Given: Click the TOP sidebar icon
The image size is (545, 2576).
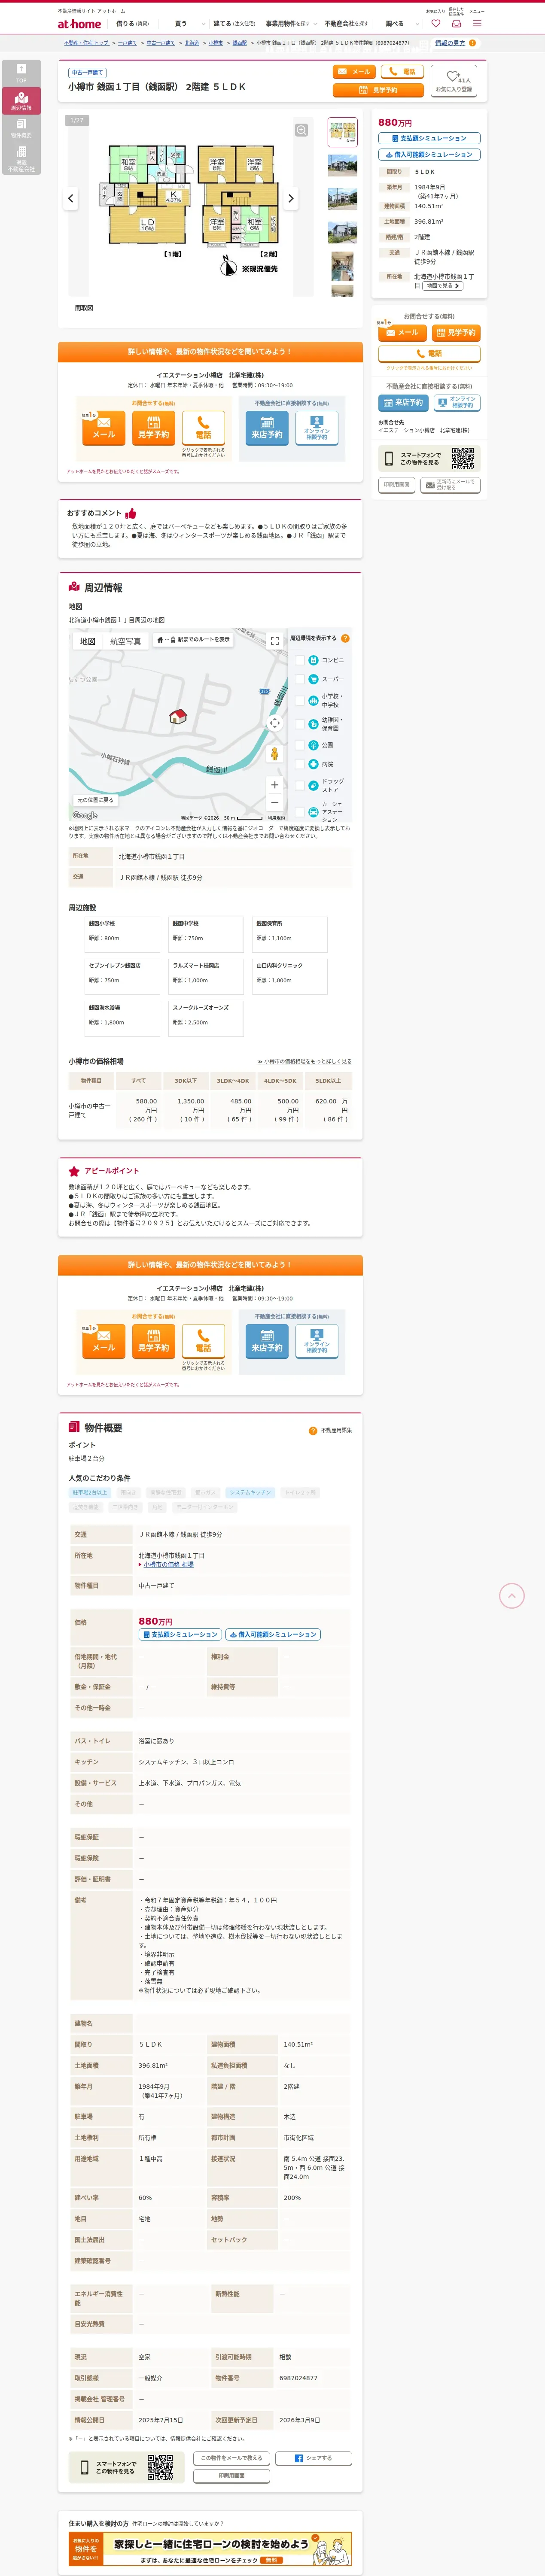Looking at the screenshot, I should pos(21,73).
